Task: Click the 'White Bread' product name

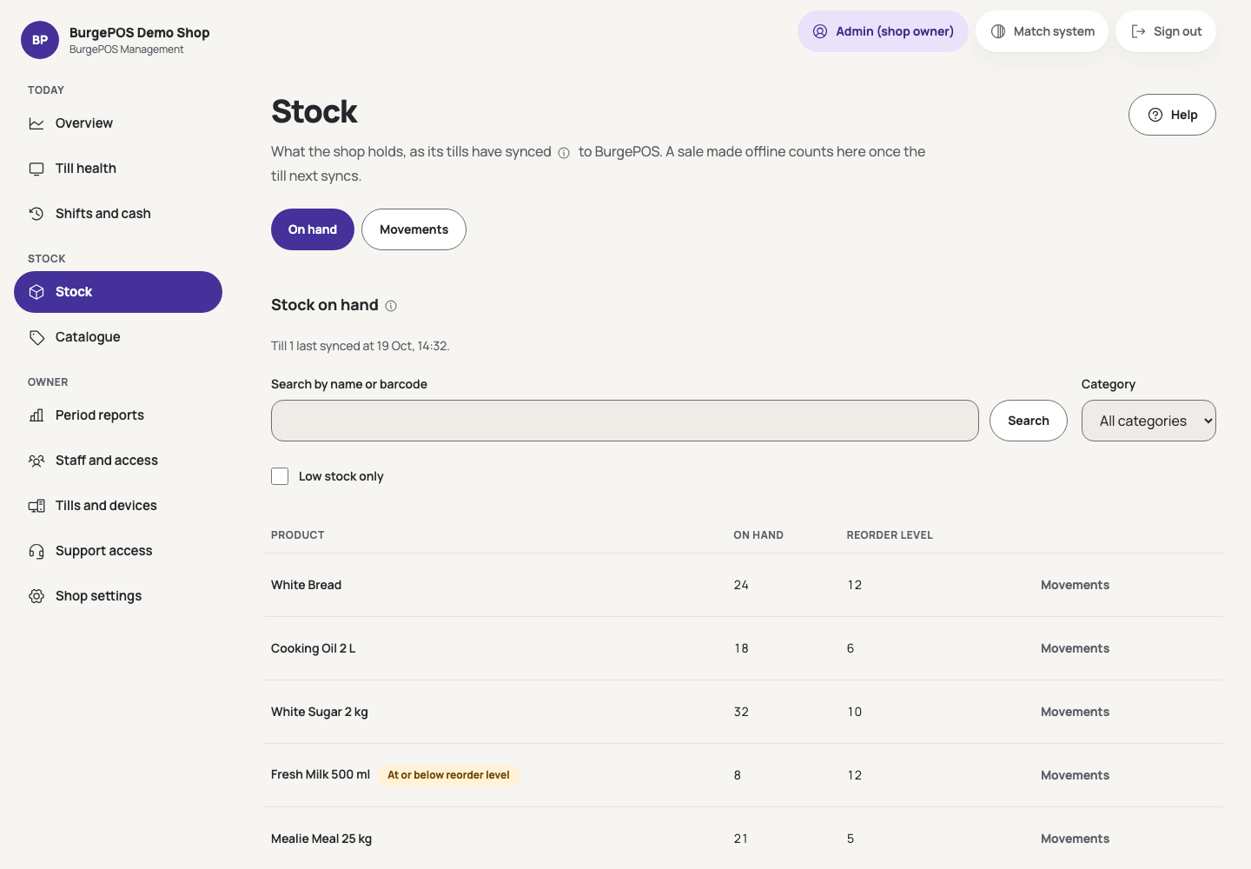Action: click(306, 585)
